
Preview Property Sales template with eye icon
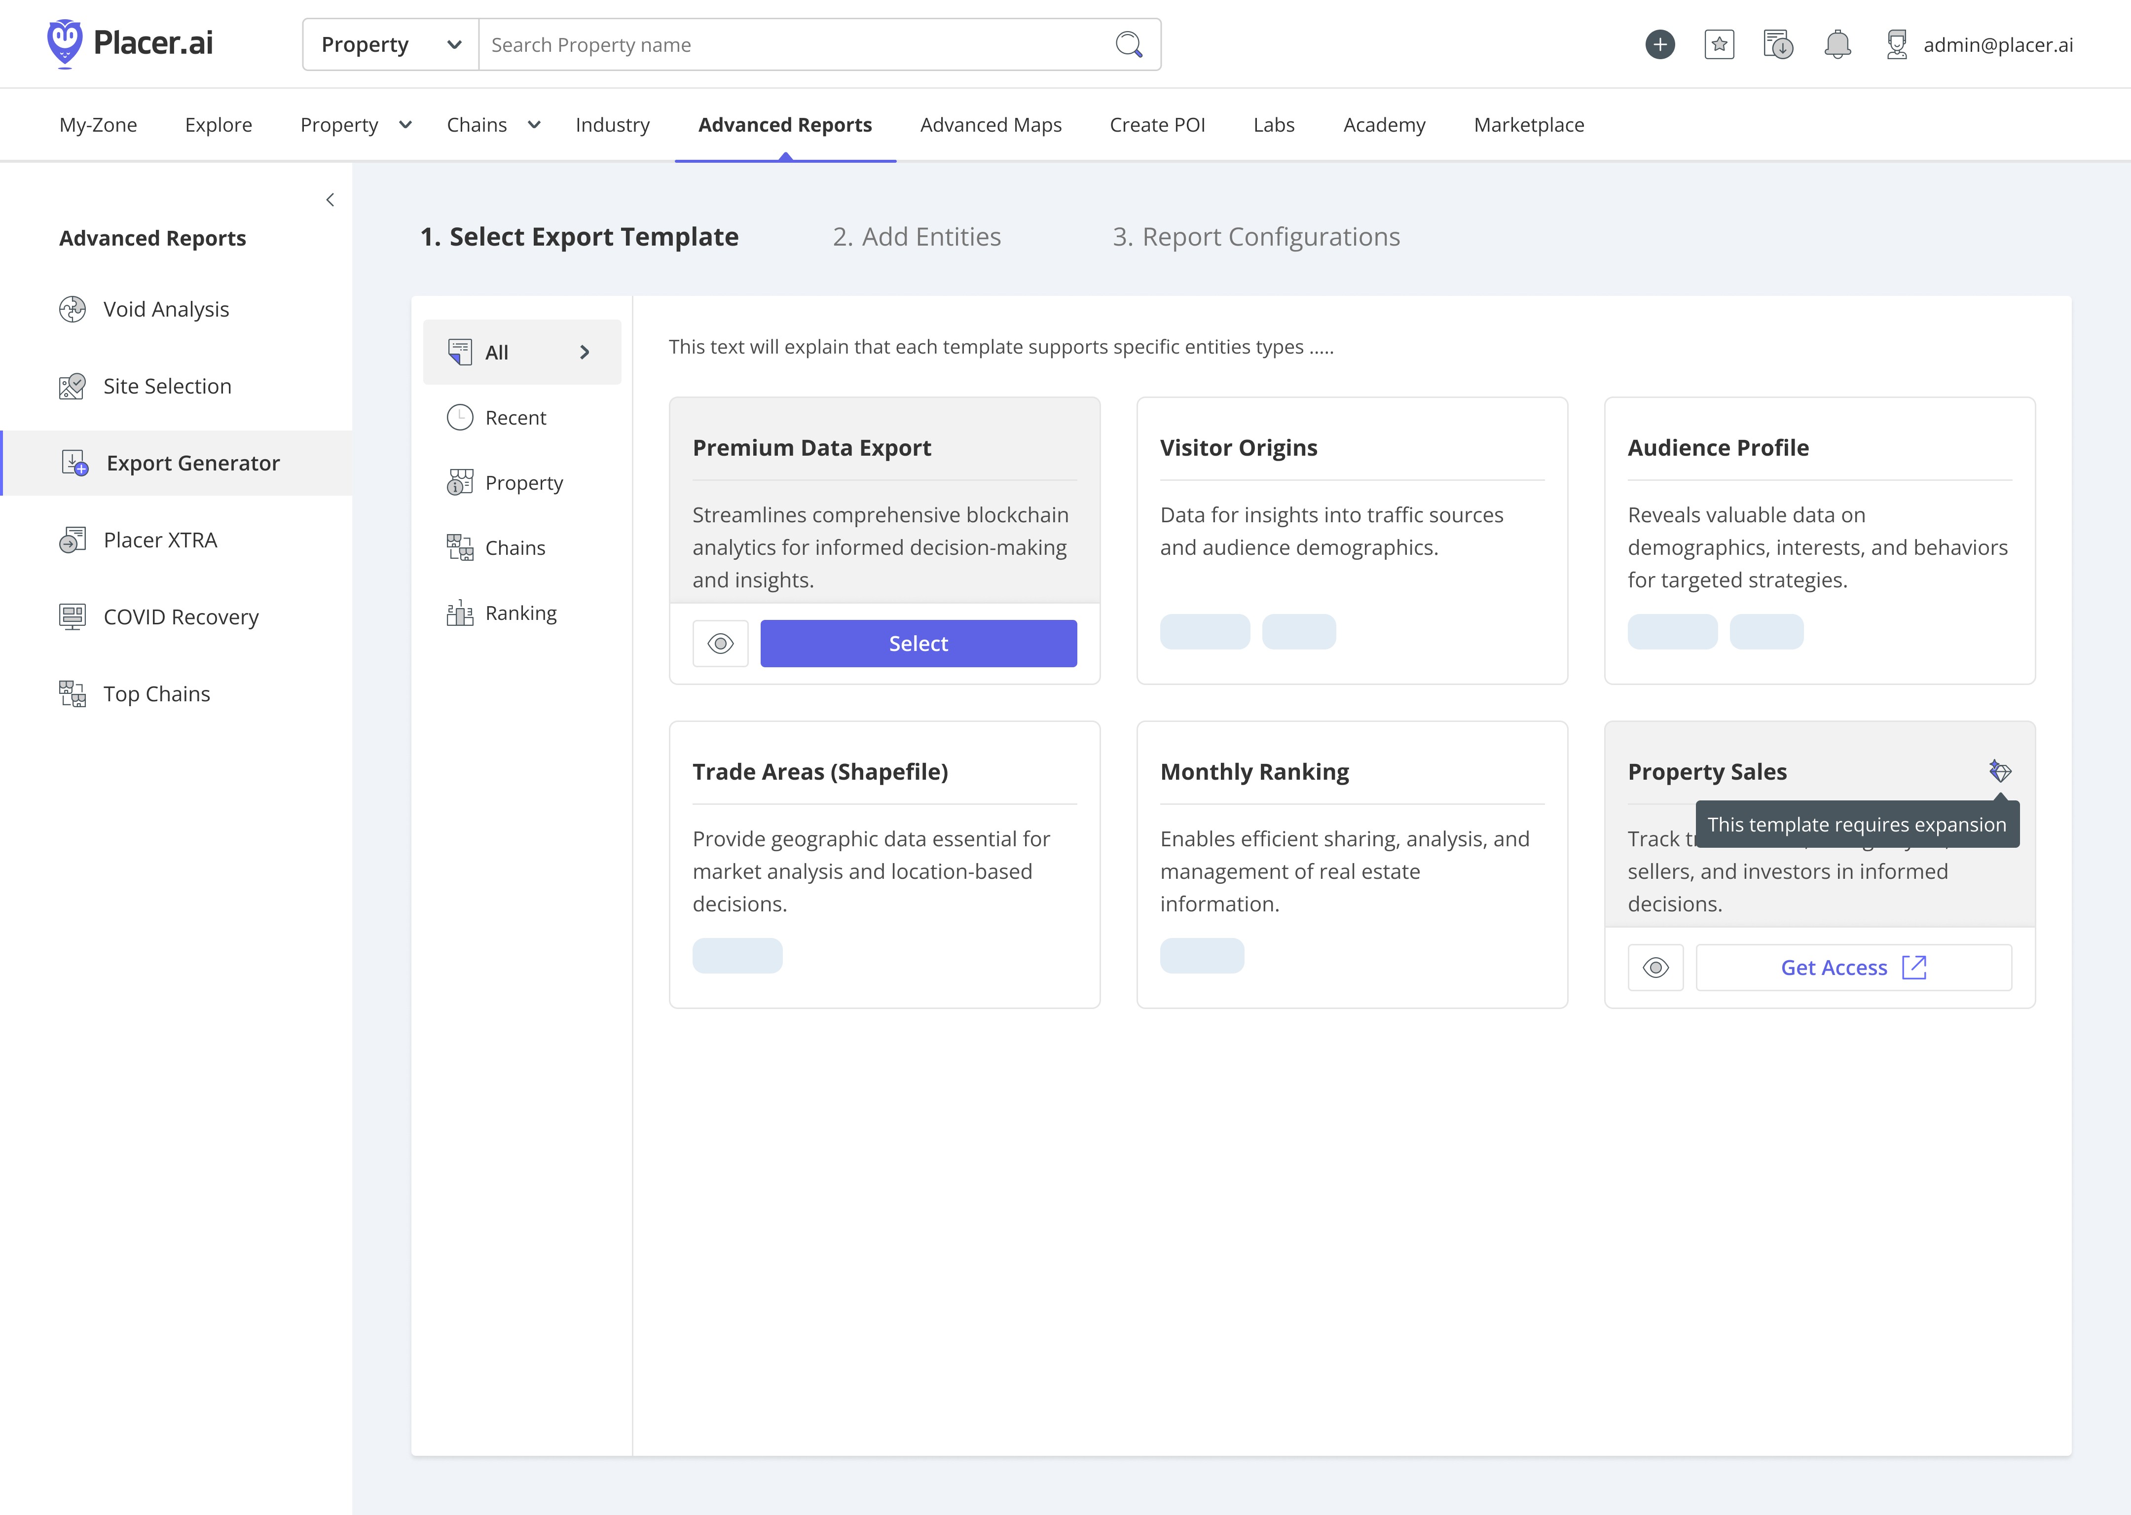(1655, 968)
